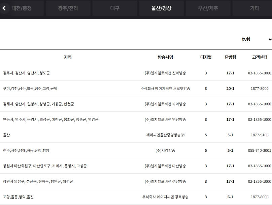Click the 고객센터 column header
This screenshot has width=272, height=205.
pyautogui.click(x=260, y=57)
